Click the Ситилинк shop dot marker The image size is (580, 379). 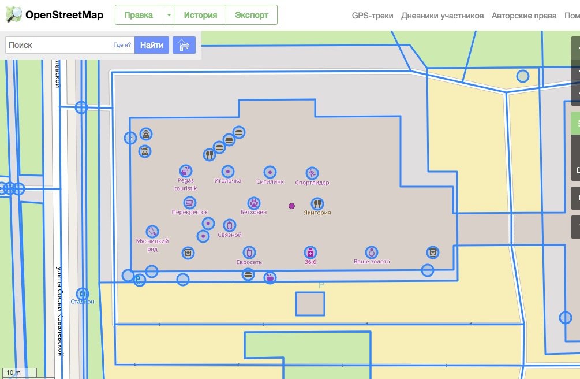tap(270, 172)
